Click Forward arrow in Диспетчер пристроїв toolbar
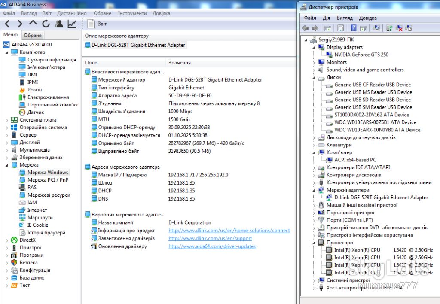Viewport: 440px width, 304px height. point(315,28)
